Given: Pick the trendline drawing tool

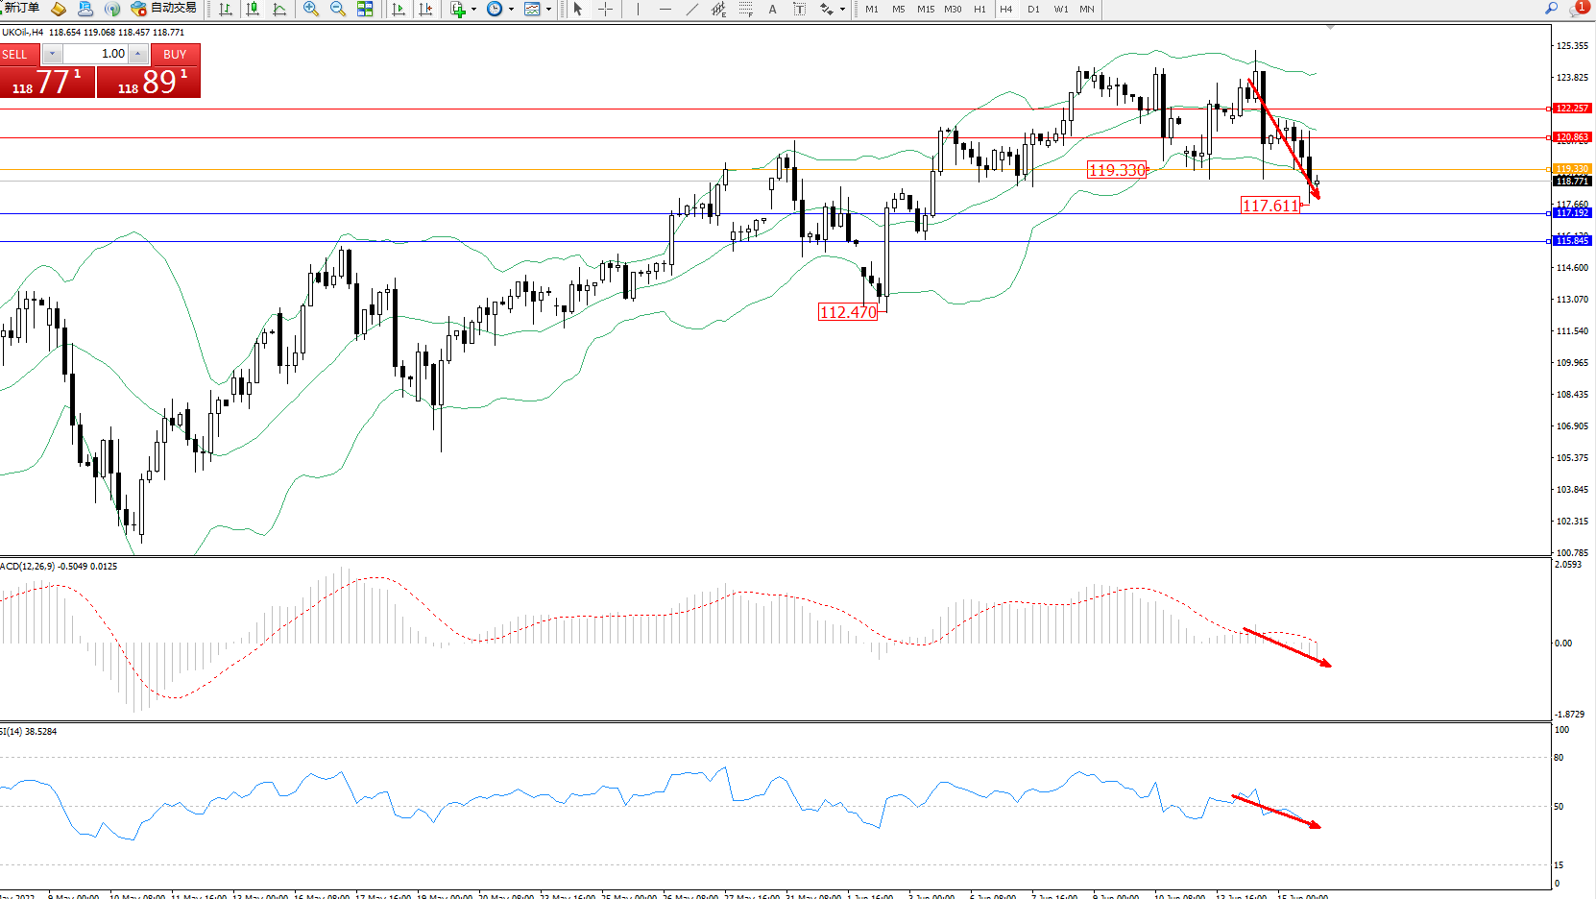Looking at the screenshot, I should click(692, 9).
